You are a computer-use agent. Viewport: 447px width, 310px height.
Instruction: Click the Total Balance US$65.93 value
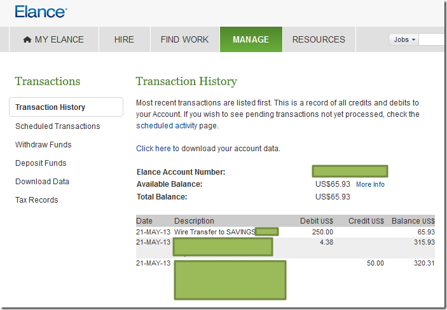point(333,197)
